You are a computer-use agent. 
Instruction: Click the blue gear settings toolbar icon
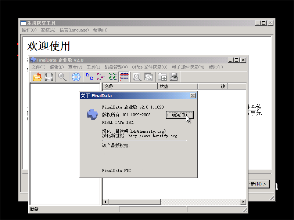[x=76, y=77]
